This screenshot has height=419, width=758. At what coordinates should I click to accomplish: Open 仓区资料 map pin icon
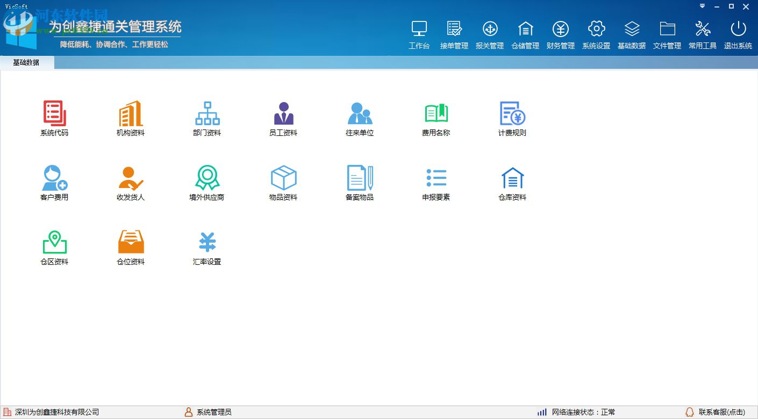[54, 242]
